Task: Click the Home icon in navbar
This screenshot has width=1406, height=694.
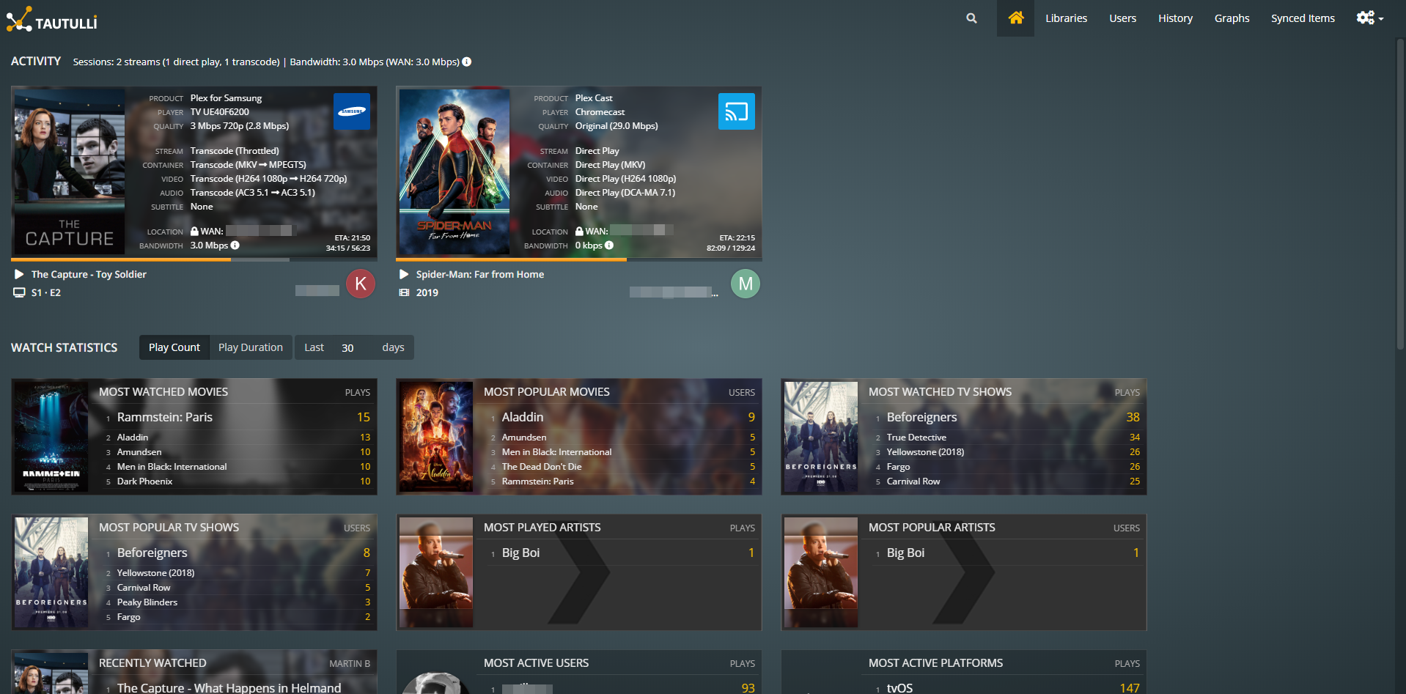Action: [x=1015, y=18]
